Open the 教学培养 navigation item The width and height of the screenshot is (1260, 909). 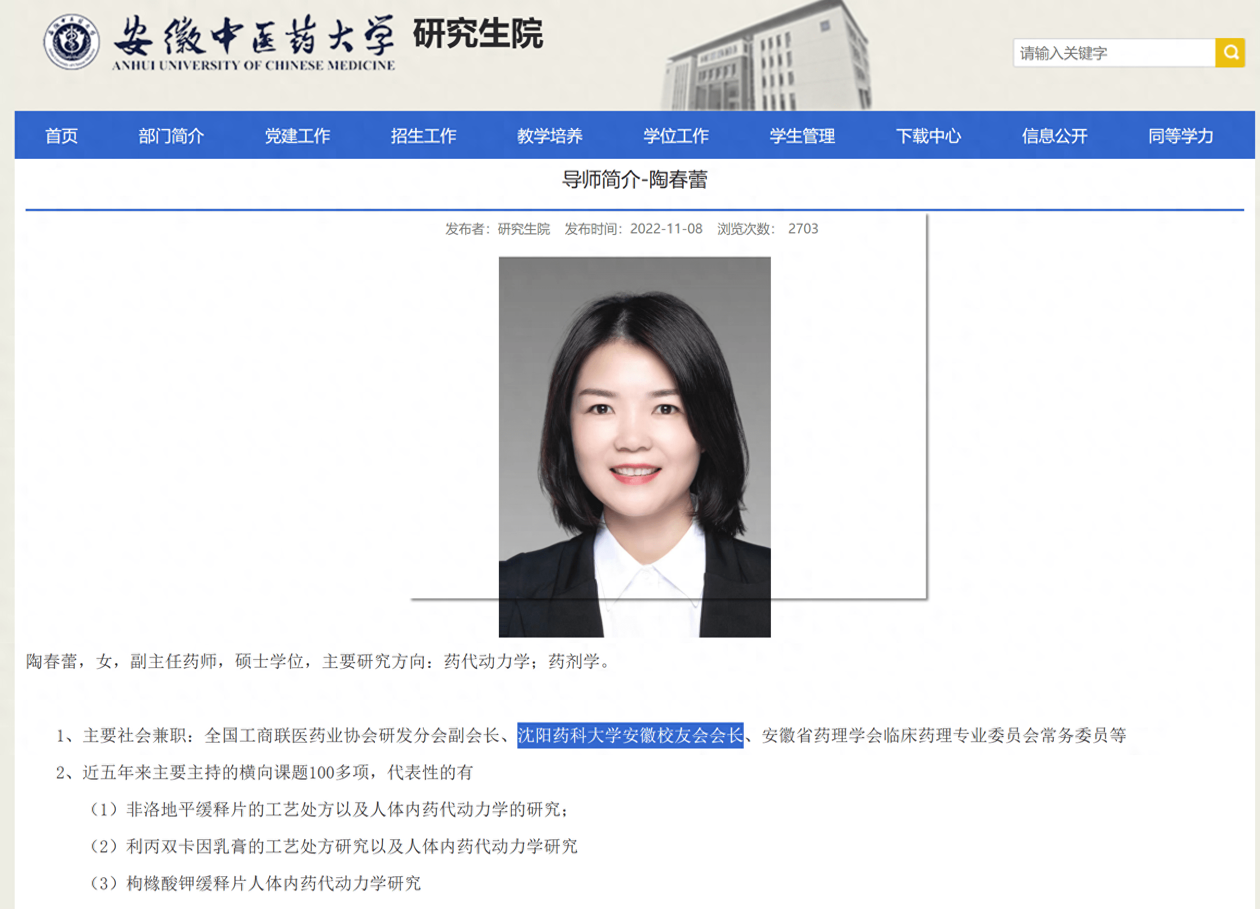(x=549, y=135)
